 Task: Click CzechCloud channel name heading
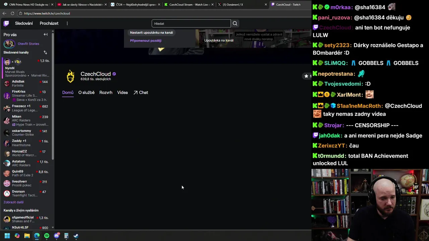click(96, 74)
